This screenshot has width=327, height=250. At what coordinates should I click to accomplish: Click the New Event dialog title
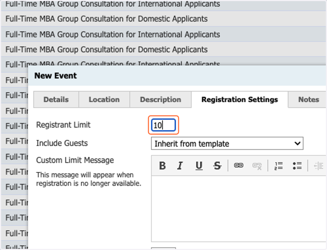click(56, 76)
